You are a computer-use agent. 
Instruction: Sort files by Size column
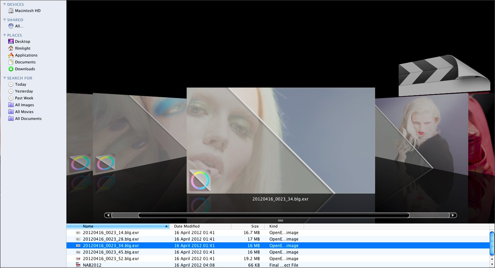[x=248, y=226]
